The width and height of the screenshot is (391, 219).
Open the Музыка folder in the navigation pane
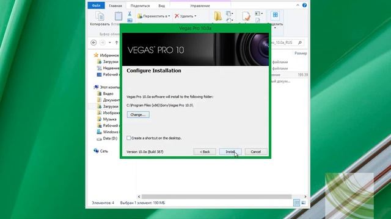coord(107,119)
